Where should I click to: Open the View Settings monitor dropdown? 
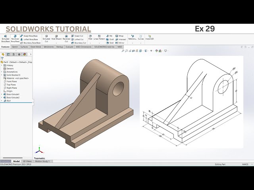point(166,51)
